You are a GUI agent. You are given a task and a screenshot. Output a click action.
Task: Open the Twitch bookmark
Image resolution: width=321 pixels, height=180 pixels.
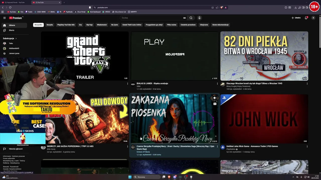click(29, 12)
